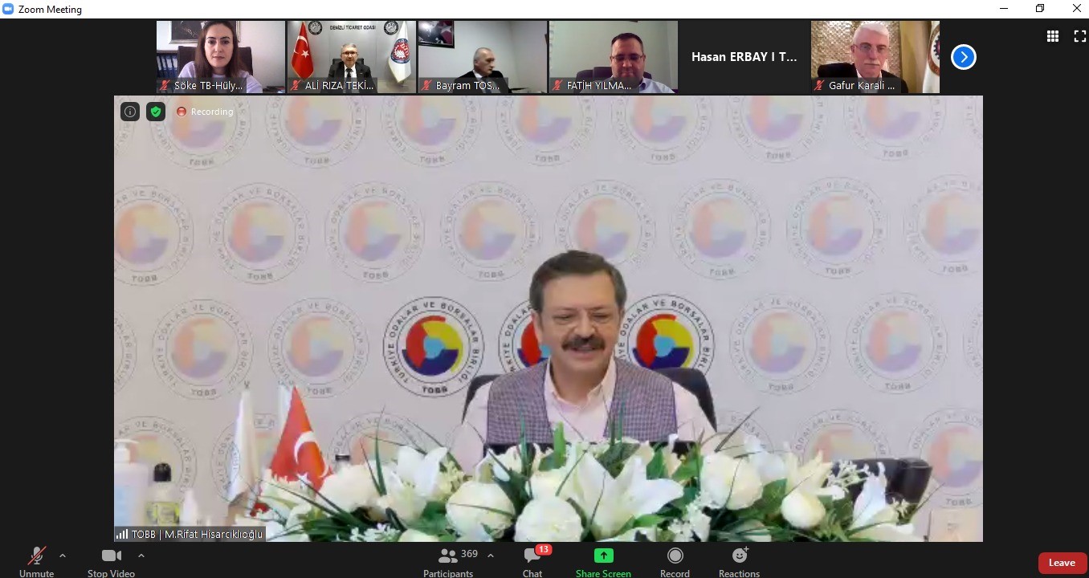The width and height of the screenshot is (1089, 578).
Task: Select Bayram TOS participant thumbnail
Action: tap(483, 57)
